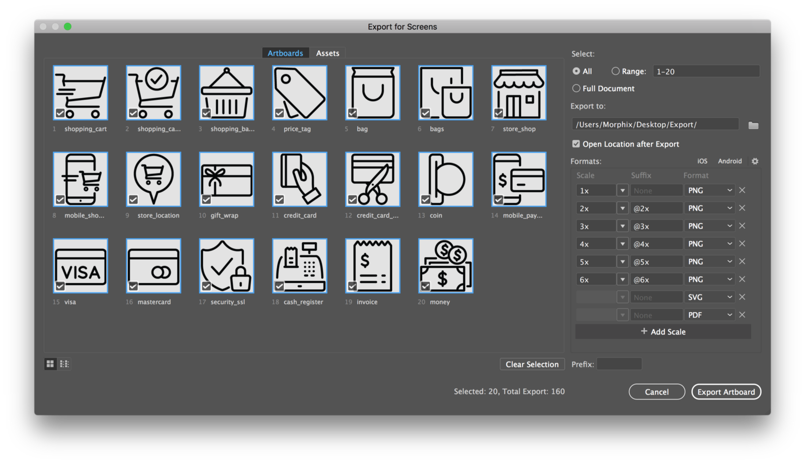Choose the Full Document option

(577, 89)
